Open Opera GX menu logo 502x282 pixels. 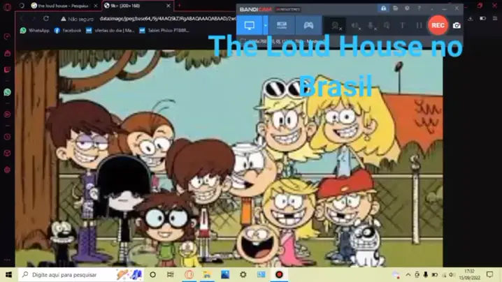click(x=8, y=7)
